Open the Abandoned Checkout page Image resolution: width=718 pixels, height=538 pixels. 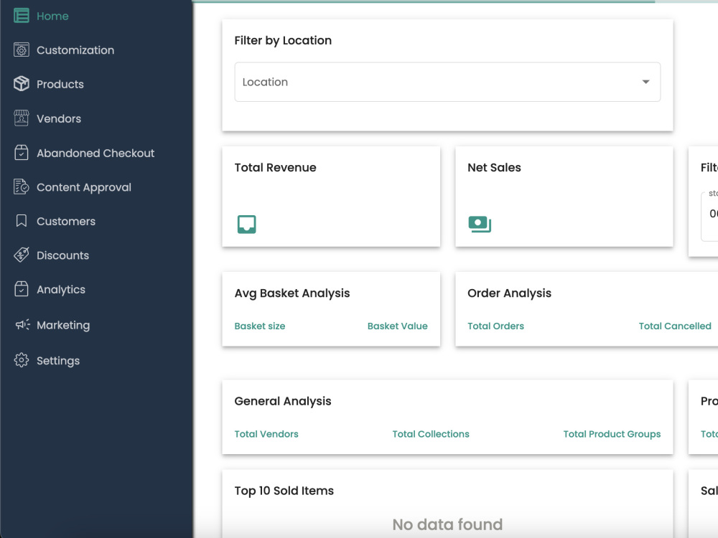95,153
